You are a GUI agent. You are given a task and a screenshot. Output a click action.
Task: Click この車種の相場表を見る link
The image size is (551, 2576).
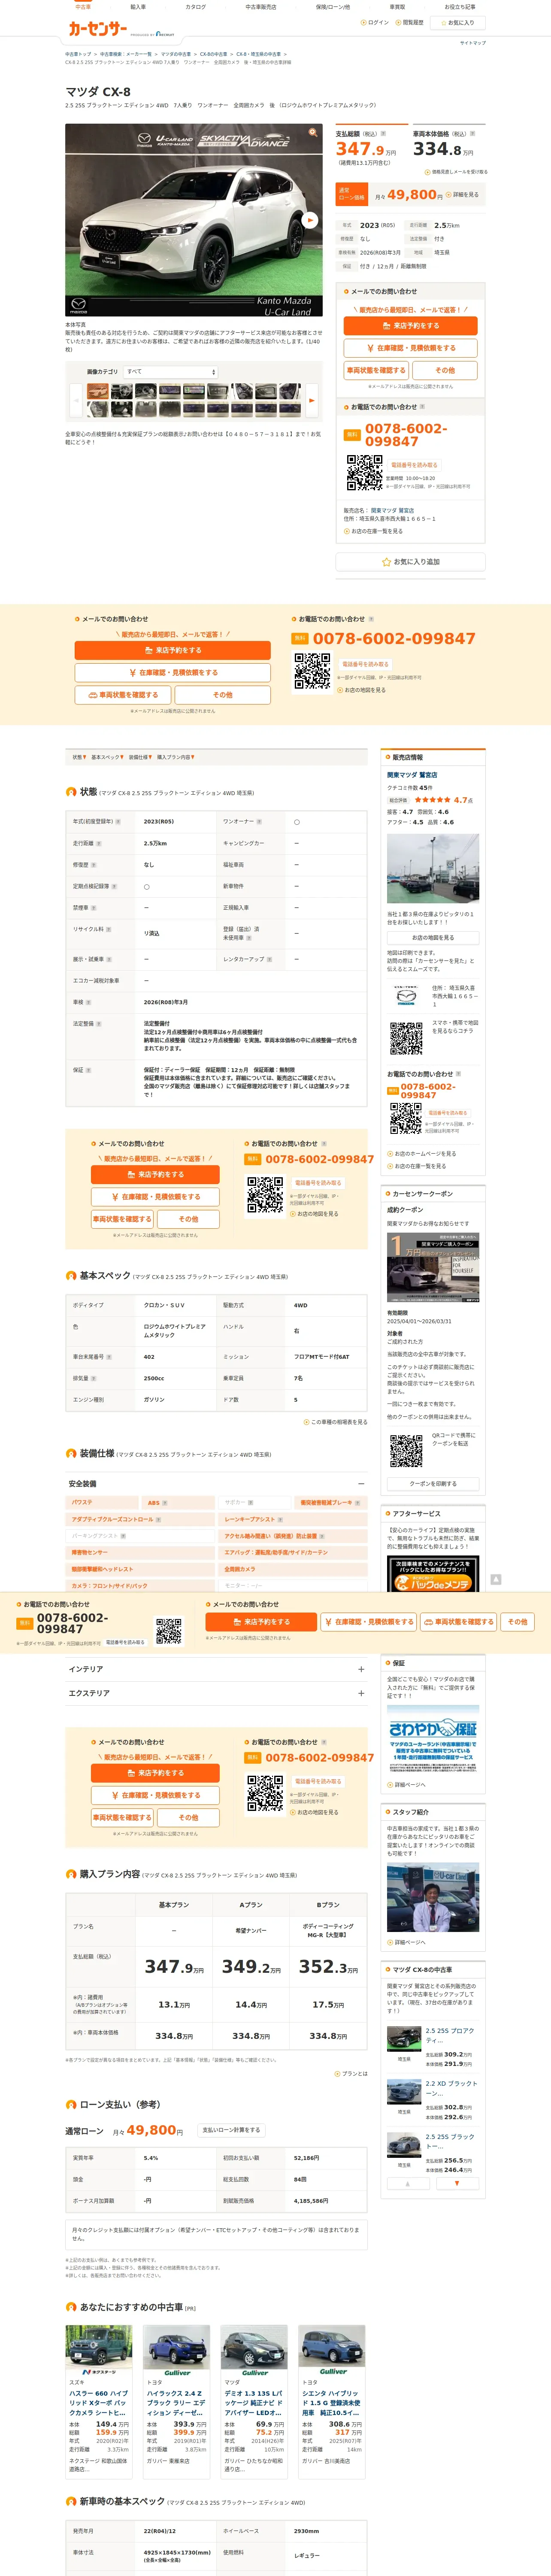pos(337,1422)
